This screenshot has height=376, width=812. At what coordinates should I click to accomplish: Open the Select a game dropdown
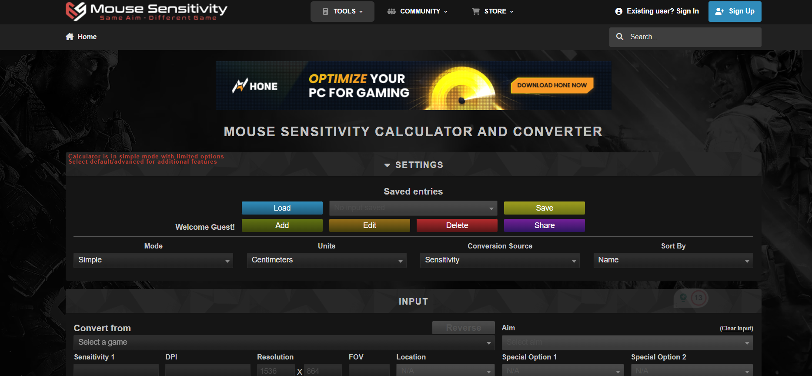pyautogui.click(x=284, y=342)
